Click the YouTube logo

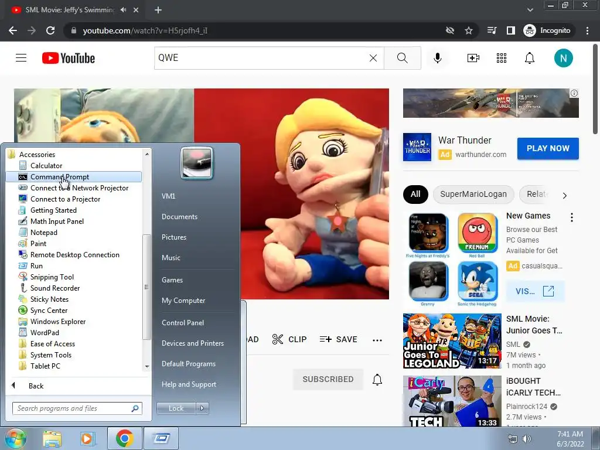(x=69, y=58)
